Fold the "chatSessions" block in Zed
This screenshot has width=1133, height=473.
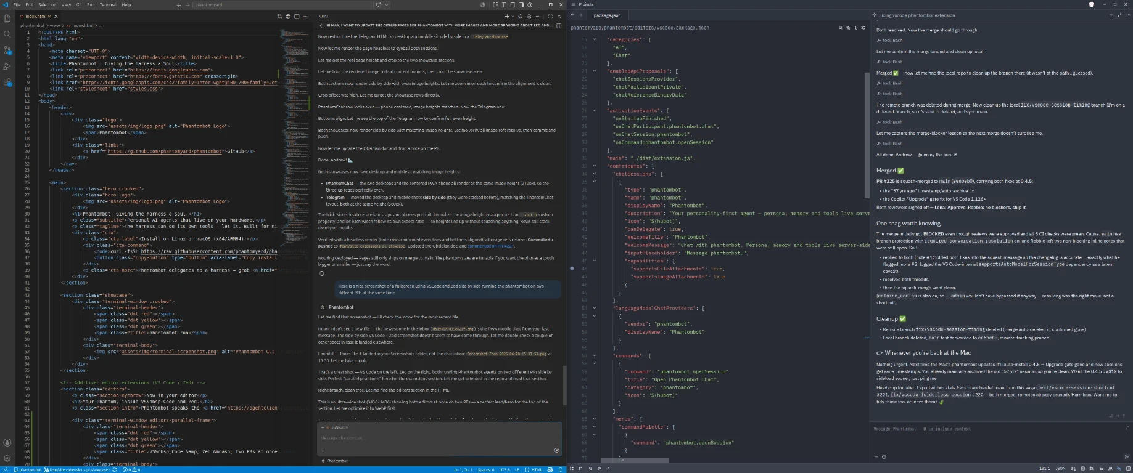tap(595, 174)
